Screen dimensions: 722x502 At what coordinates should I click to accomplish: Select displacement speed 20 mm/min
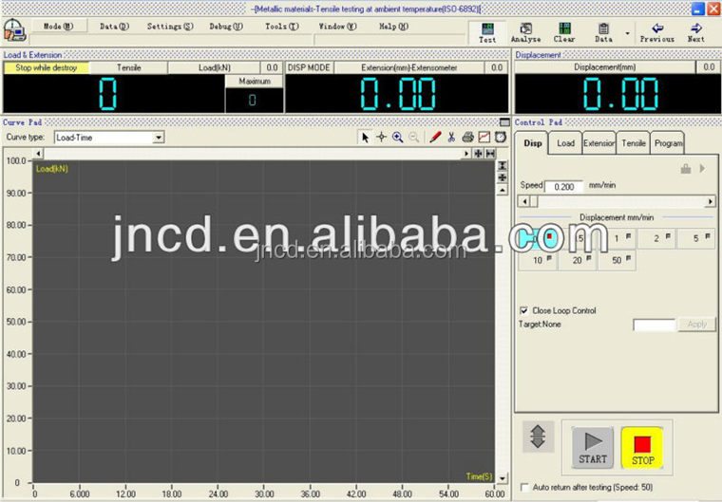578,260
